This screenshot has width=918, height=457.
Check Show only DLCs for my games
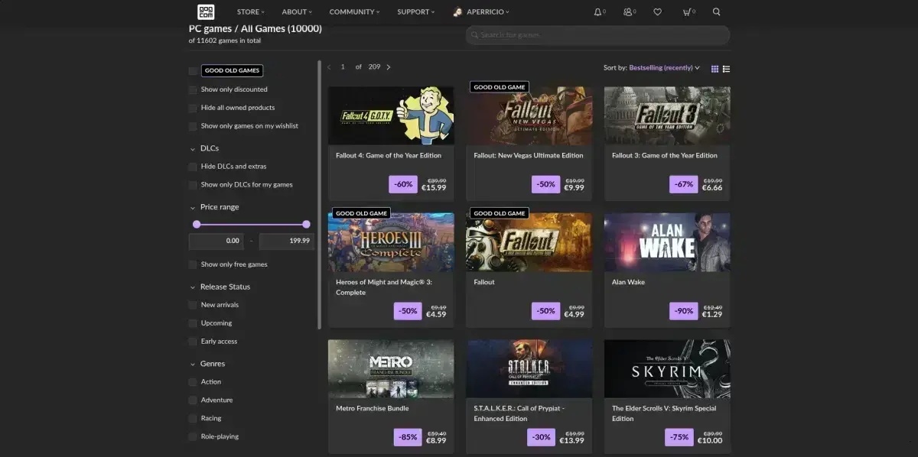pos(193,185)
